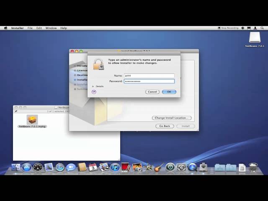Launch Safari from the Dock
The height and width of the screenshot is (201, 268).
click(x=60, y=167)
